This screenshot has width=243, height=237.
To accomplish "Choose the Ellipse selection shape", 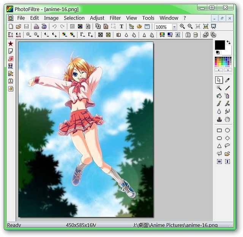I will (227, 130).
